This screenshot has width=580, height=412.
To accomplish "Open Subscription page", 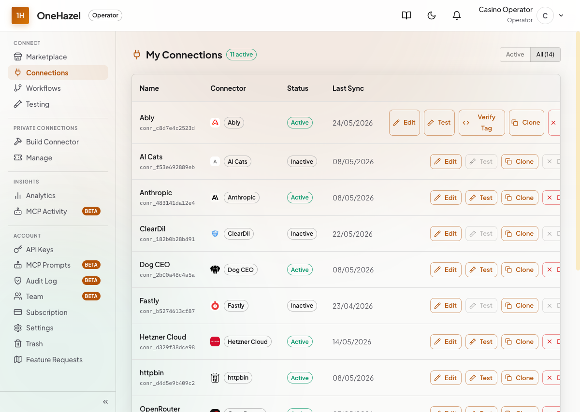I will point(58,313).
